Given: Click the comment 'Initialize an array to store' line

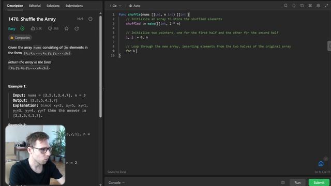Looking at the screenshot, I should click(x=174, y=19).
